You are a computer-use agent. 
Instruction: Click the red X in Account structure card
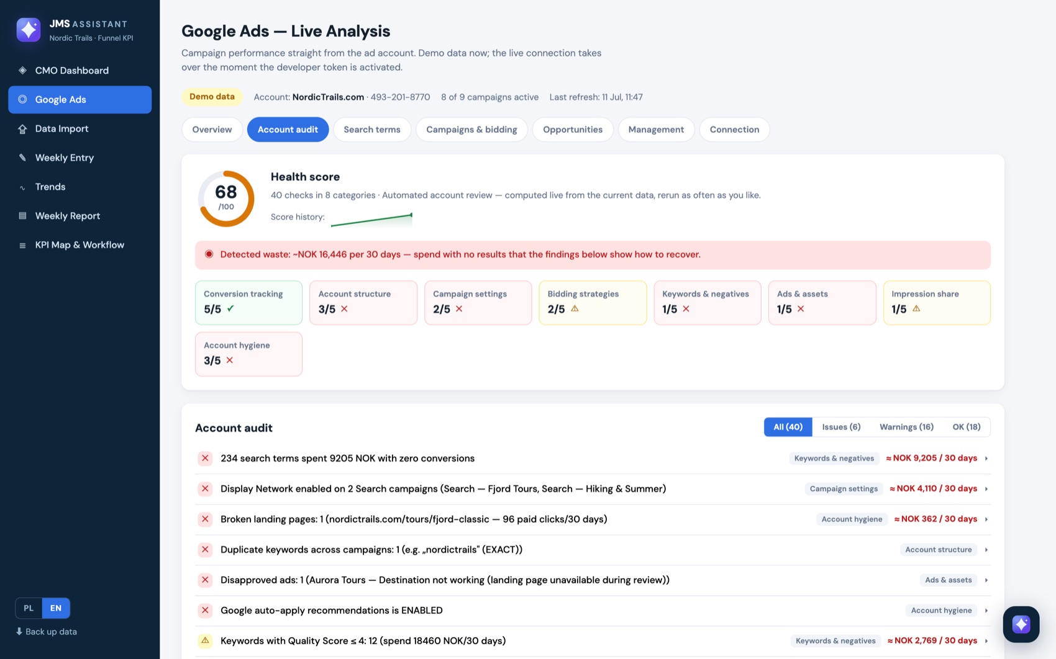(x=344, y=308)
